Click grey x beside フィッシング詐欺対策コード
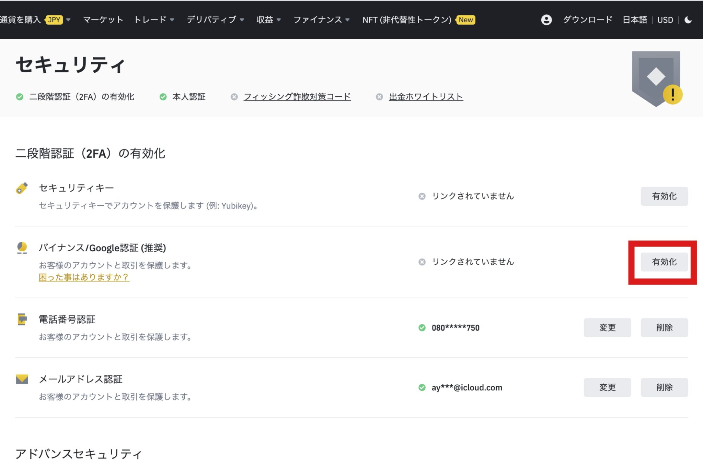703x468 pixels. click(x=234, y=97)
